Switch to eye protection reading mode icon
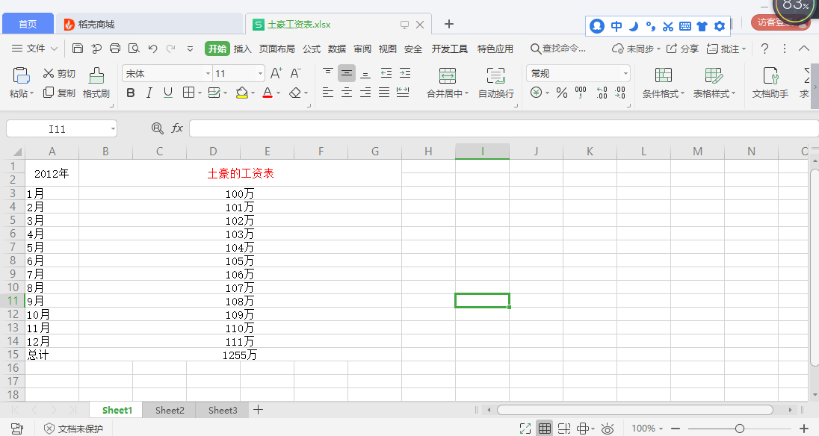Screen dimensions: 819x436 (608, 429)
